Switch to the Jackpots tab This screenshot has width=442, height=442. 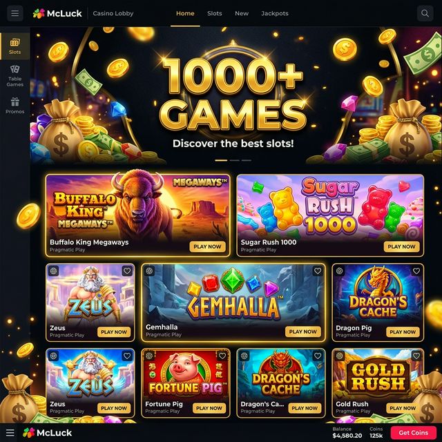275,13
